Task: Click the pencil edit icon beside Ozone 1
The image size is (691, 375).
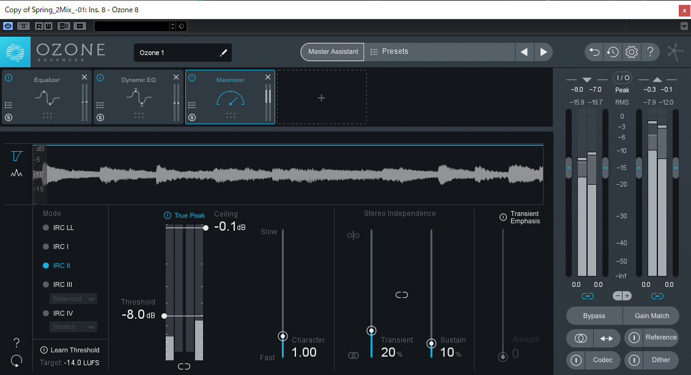Action: [x=223, y=53]
